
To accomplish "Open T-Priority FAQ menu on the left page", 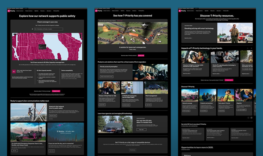I will tap(56, 11).
